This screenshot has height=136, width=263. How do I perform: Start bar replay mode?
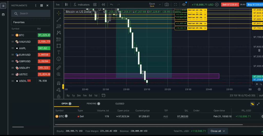(103, 5)
